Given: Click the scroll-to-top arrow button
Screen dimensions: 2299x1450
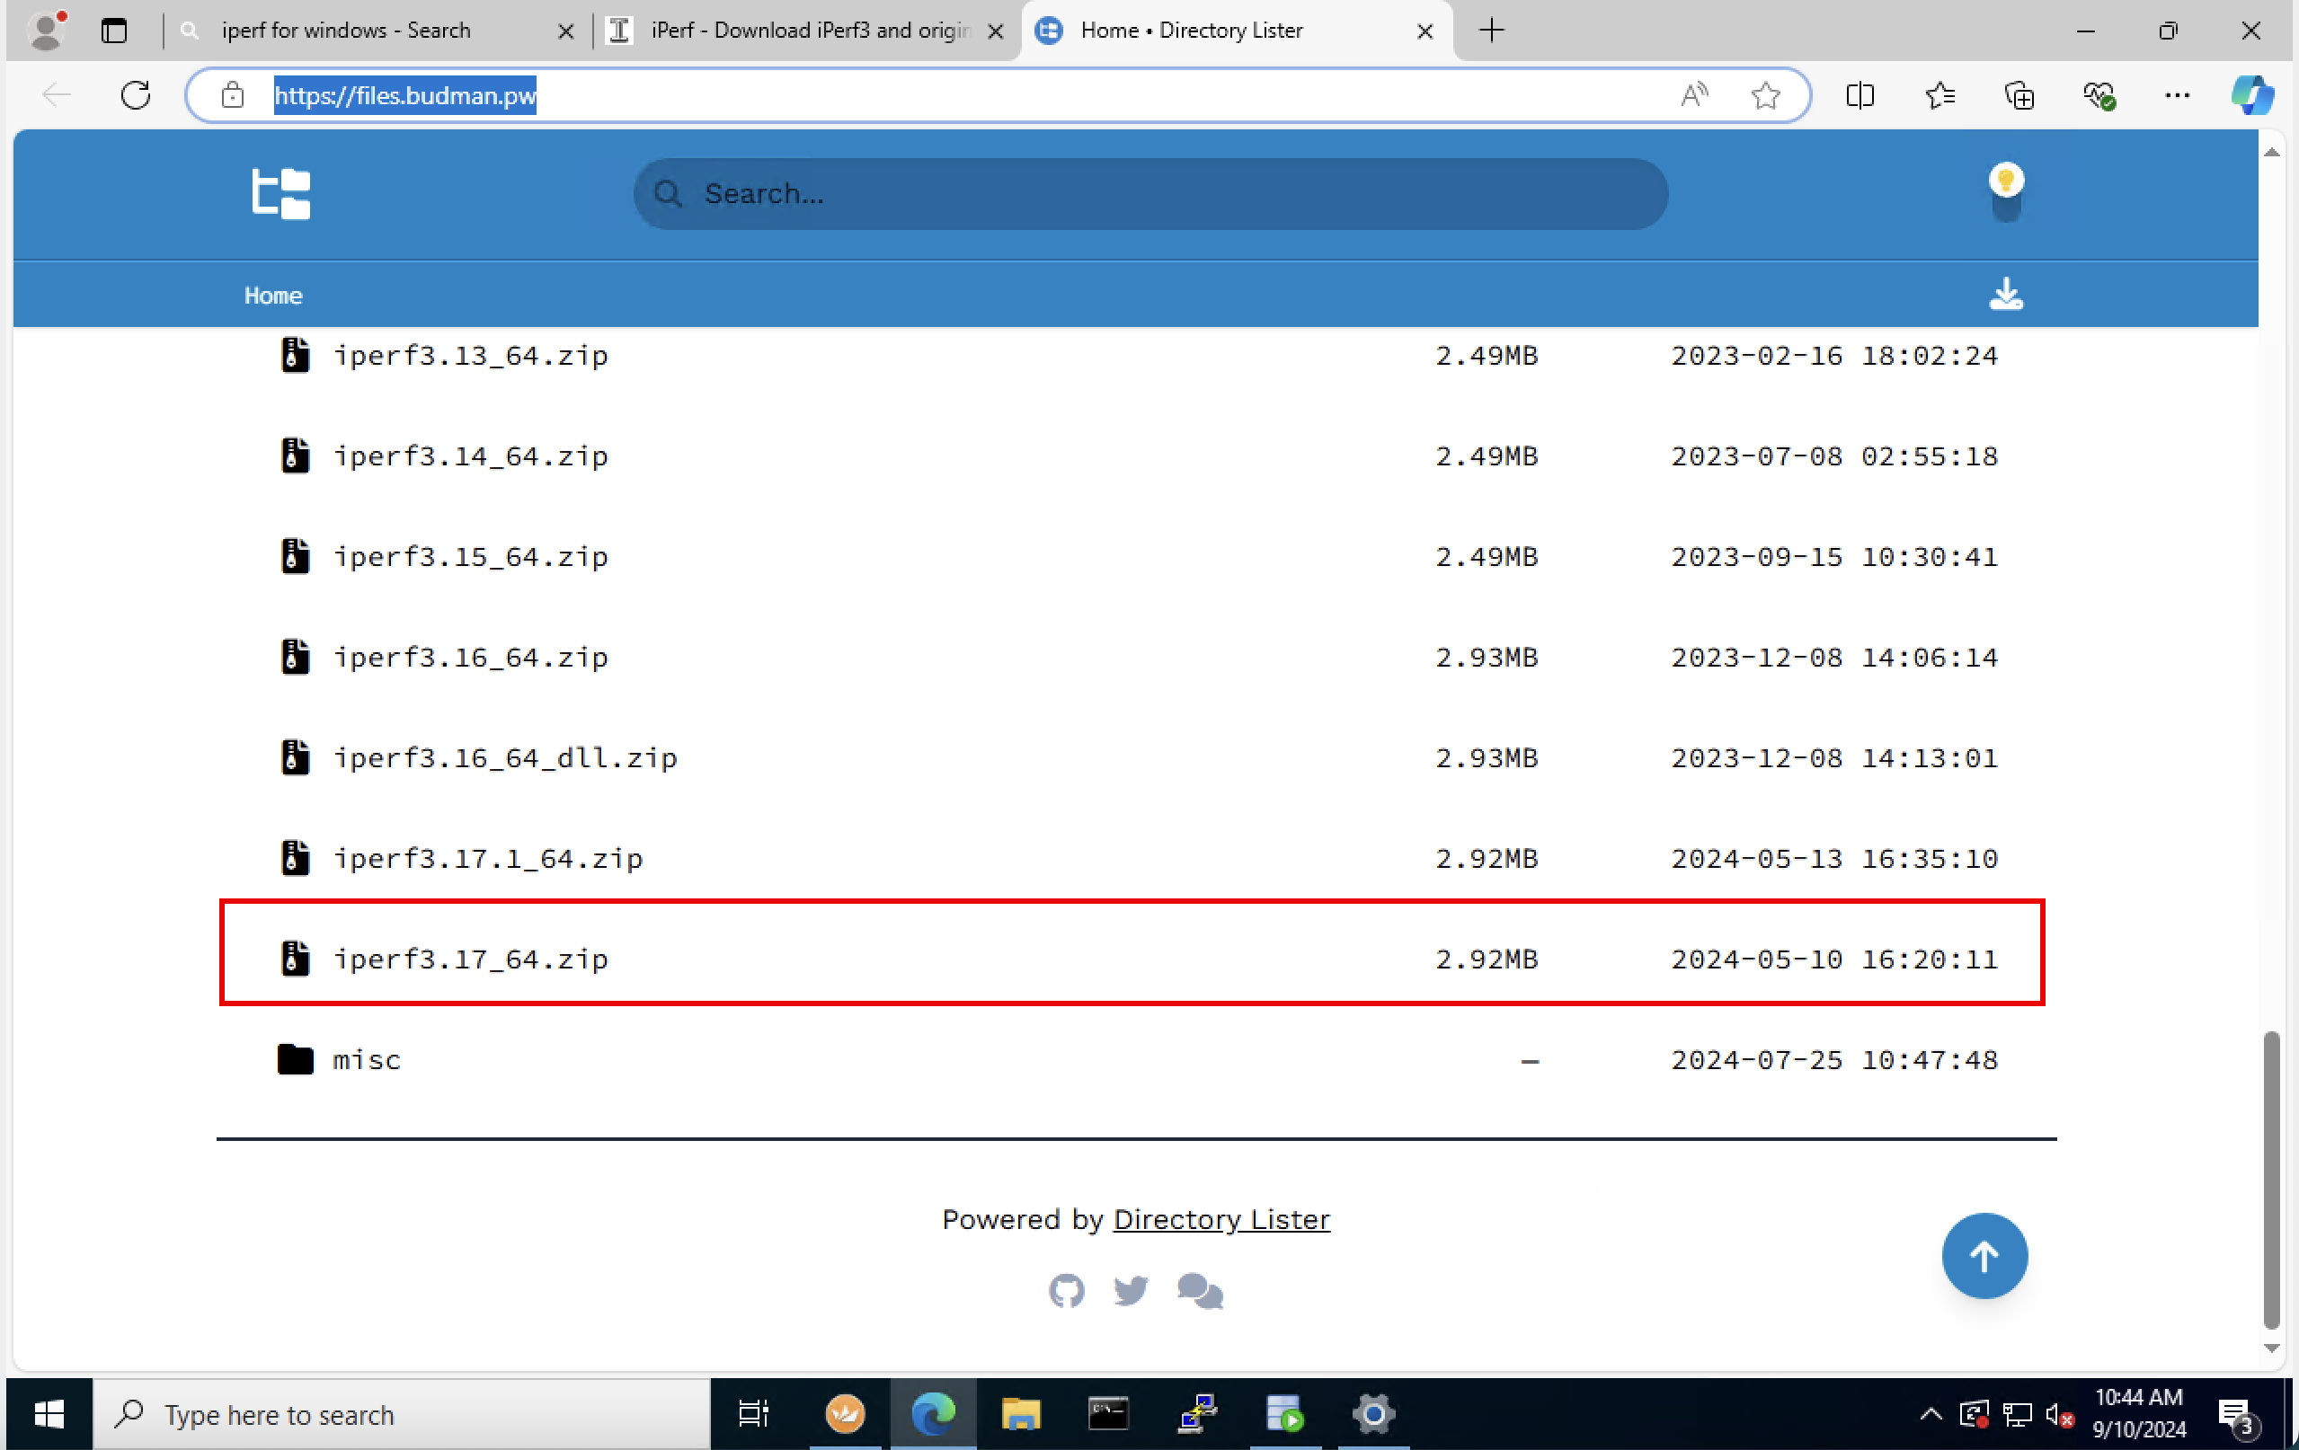Looking at the screenshot, I should click(x=1984, y=1255).
